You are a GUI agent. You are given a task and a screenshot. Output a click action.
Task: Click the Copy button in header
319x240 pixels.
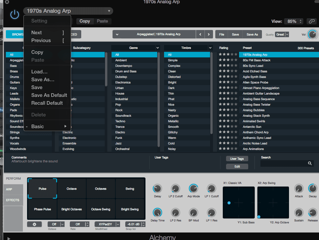coord(84,21)
